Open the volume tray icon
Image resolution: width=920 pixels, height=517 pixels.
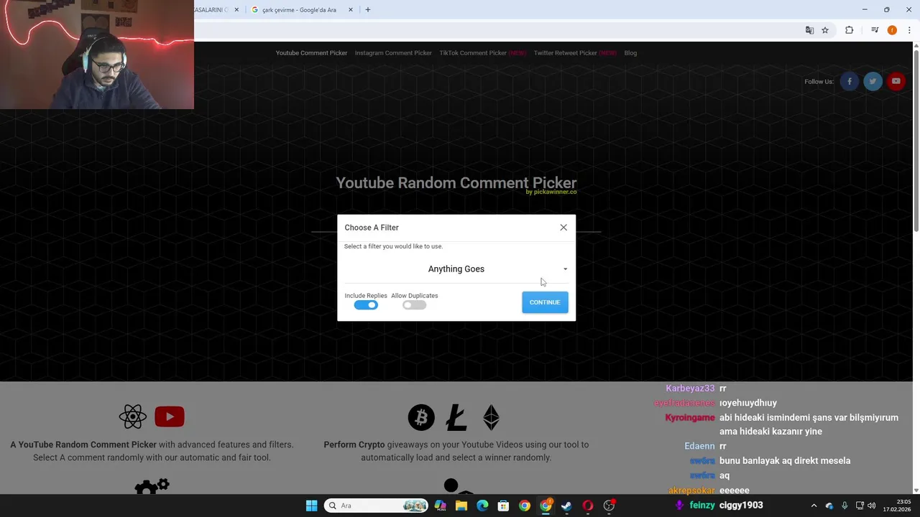(872, 506)
